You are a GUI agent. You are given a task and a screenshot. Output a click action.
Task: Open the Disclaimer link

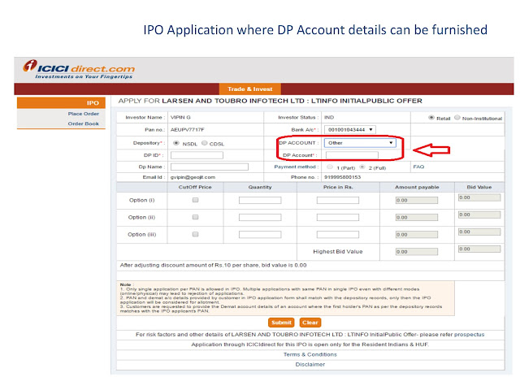310,365
